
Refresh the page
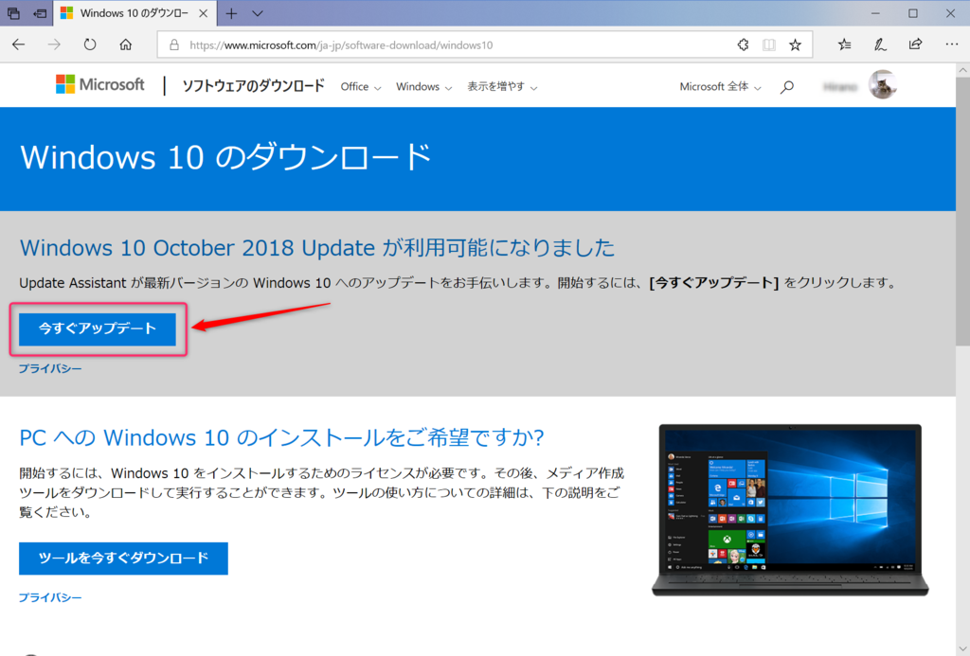[x=90, y=44]
